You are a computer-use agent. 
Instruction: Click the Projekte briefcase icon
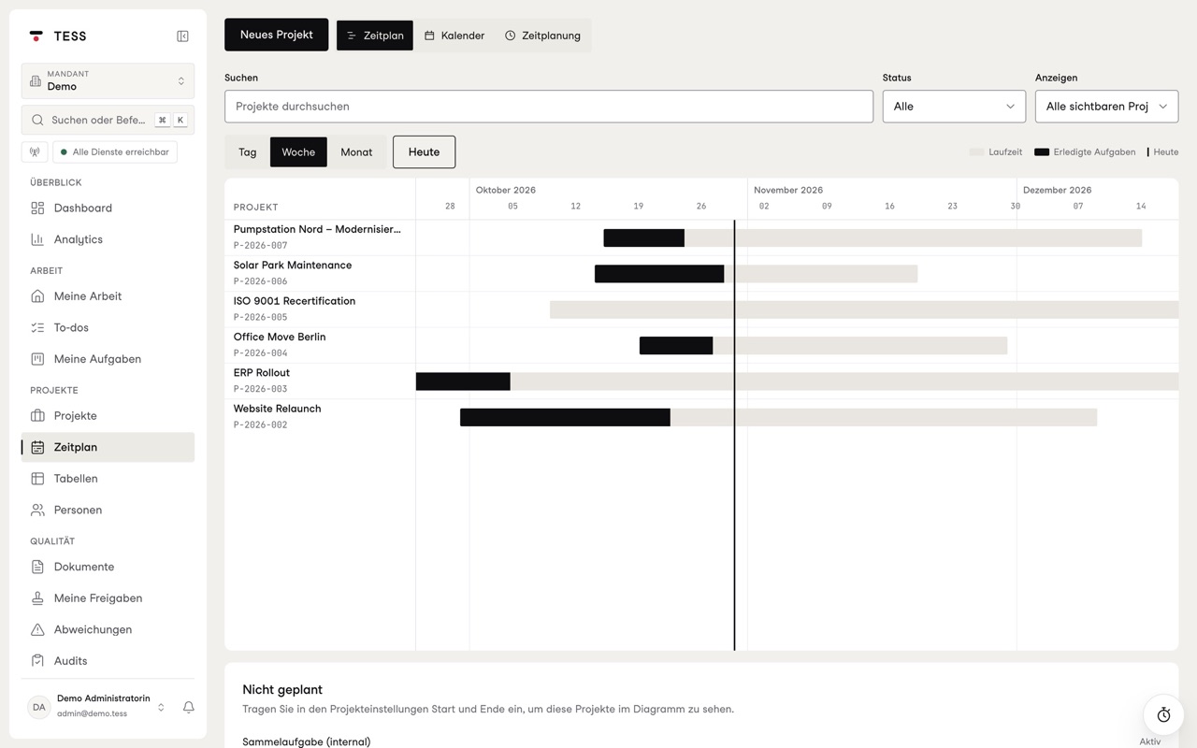coord(37,416)
